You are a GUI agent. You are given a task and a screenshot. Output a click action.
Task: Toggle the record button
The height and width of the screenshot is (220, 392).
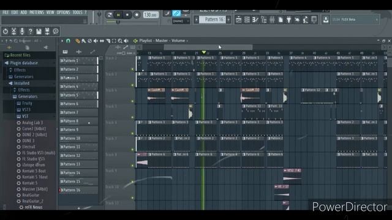point(137,15)
